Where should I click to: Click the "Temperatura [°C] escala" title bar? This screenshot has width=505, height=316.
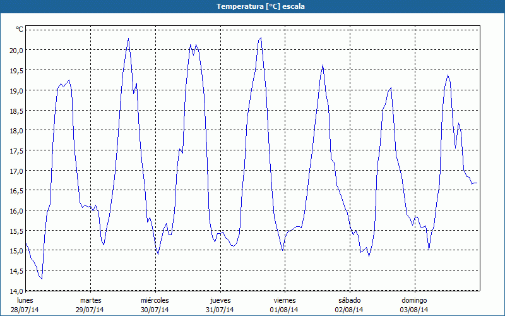pos(252,6)
